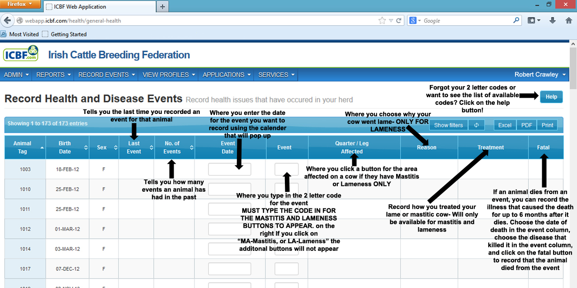577x288 pixels.
Task: Open the Getting Started bookmark
Action: [64, 34]
